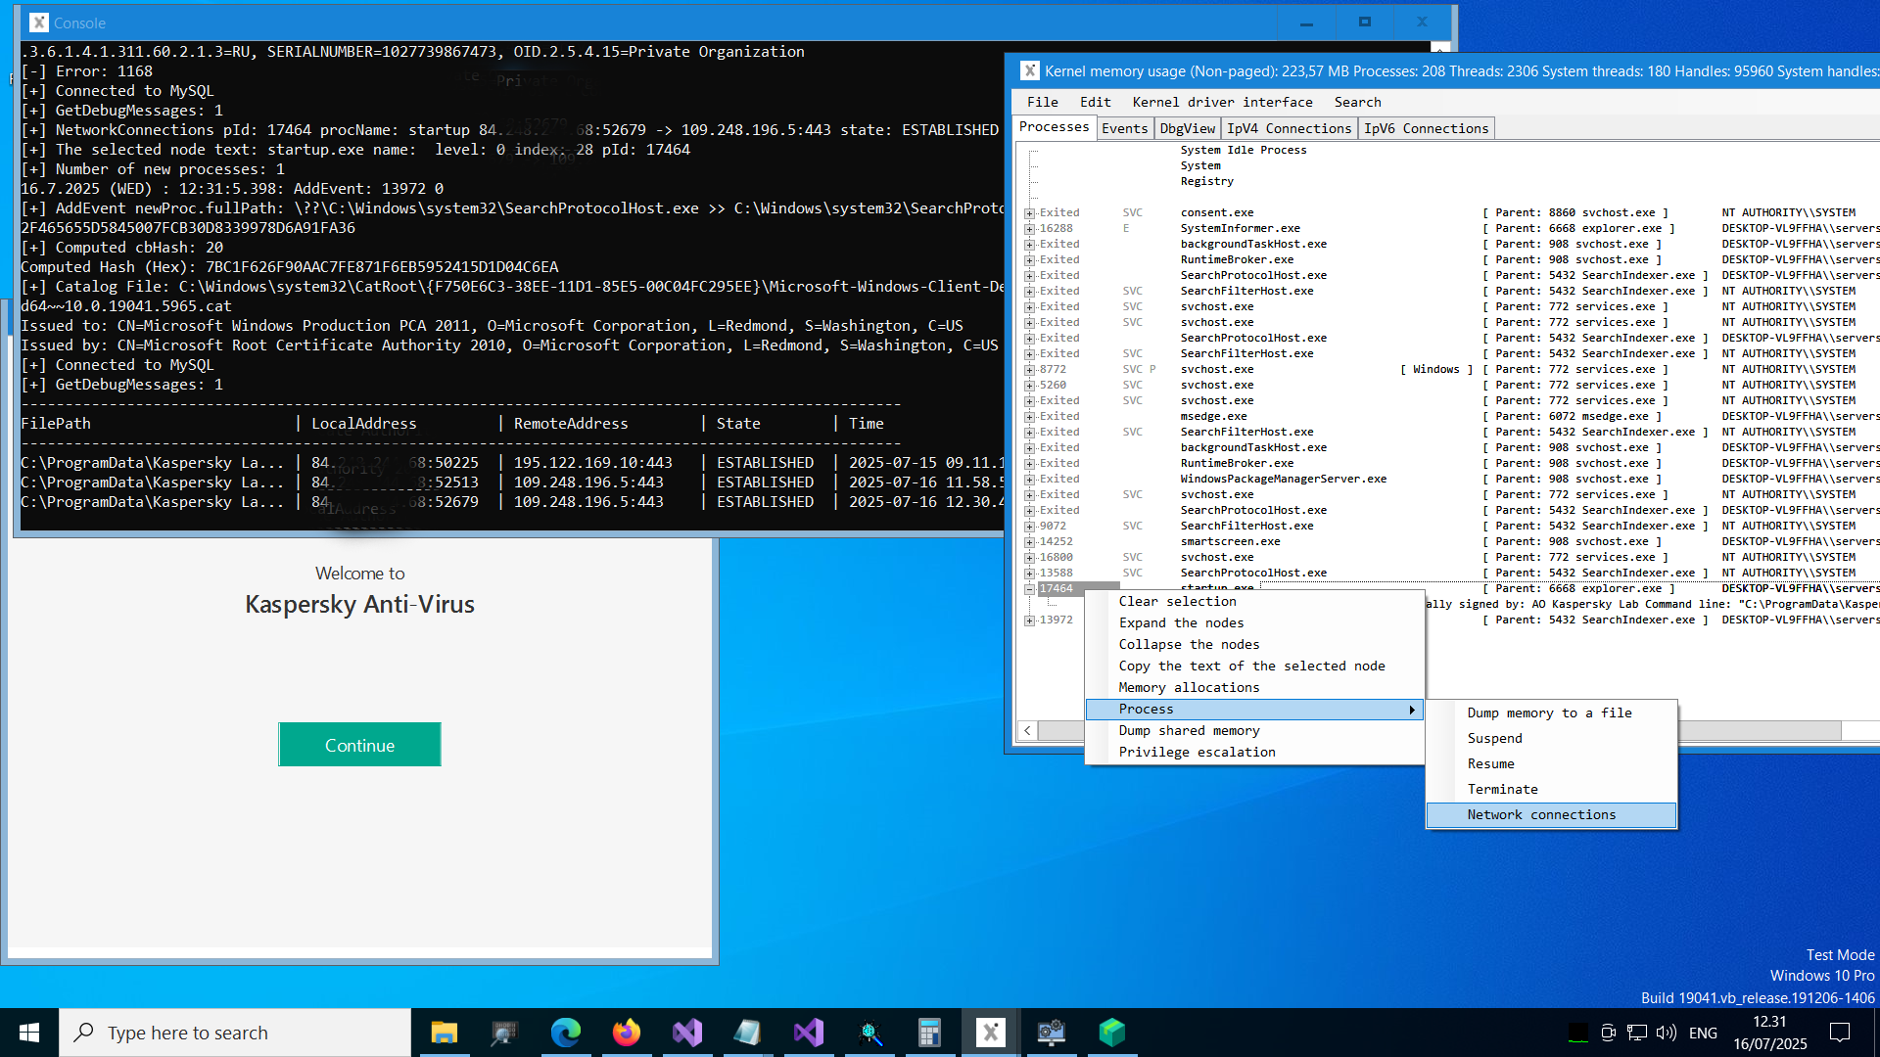The width and height of the screenshot is (1880, 1057).
Task: Click the process tree horizontal scrollbar track
Action: click(1858, 731)
